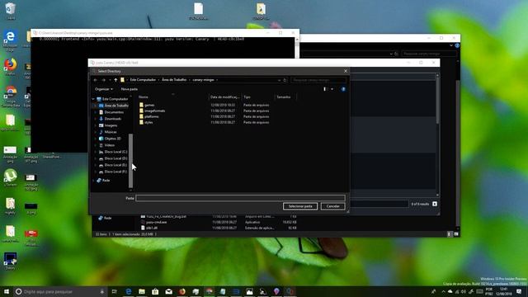
Task: Sort by Data de modificação column
Action: point(225,97)
